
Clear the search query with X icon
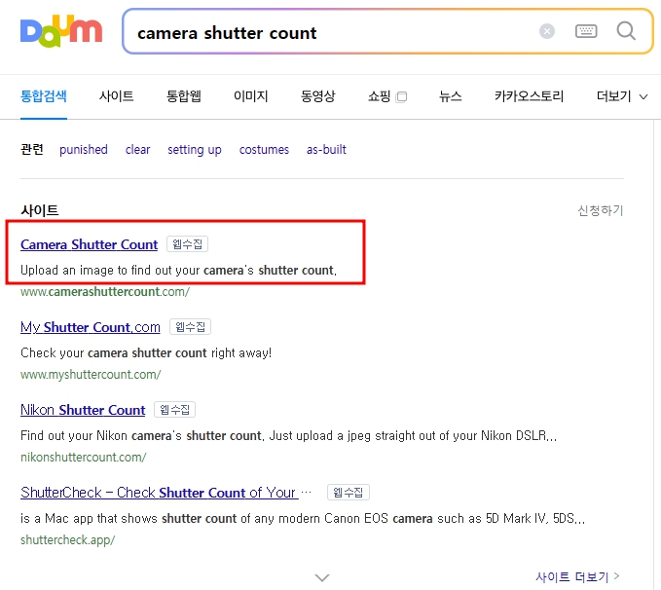547,31
